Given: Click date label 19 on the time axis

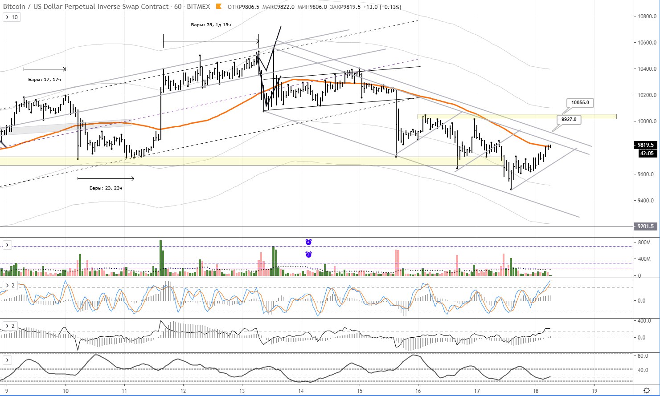Looking at the screenshot, I should tap(594, 391).
